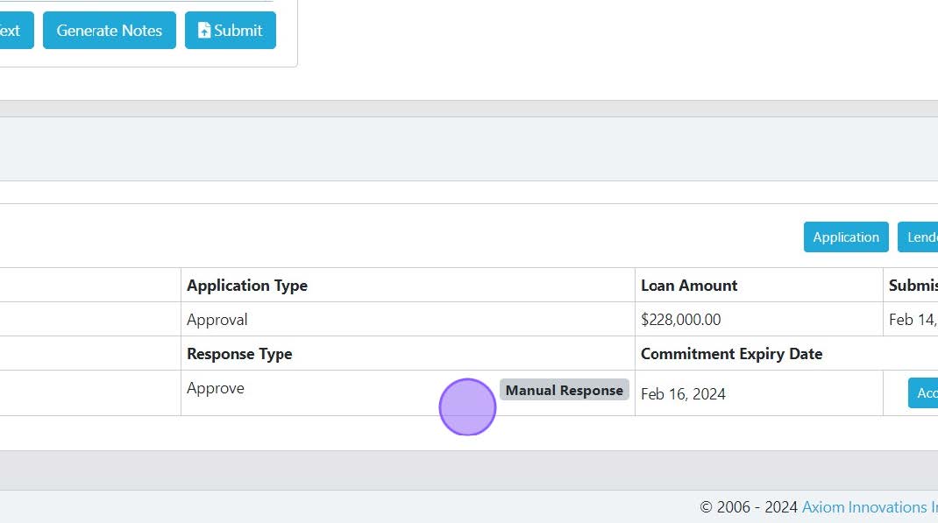938x523 pixels.
Task: Click the Manual Response badge
Action: (x=565, y=391)
